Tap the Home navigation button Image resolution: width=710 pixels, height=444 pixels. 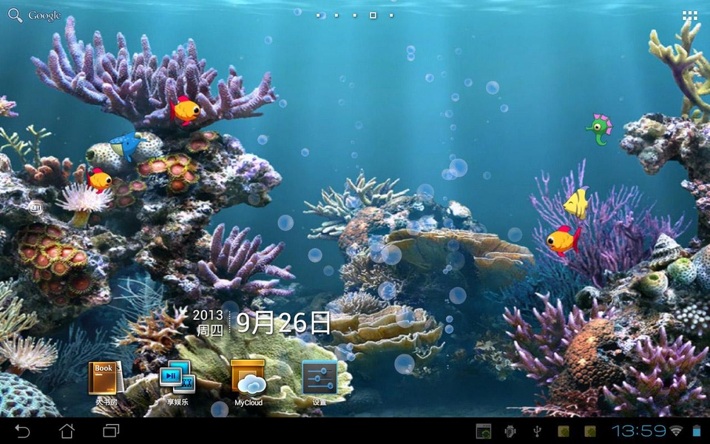click(67, 431)
